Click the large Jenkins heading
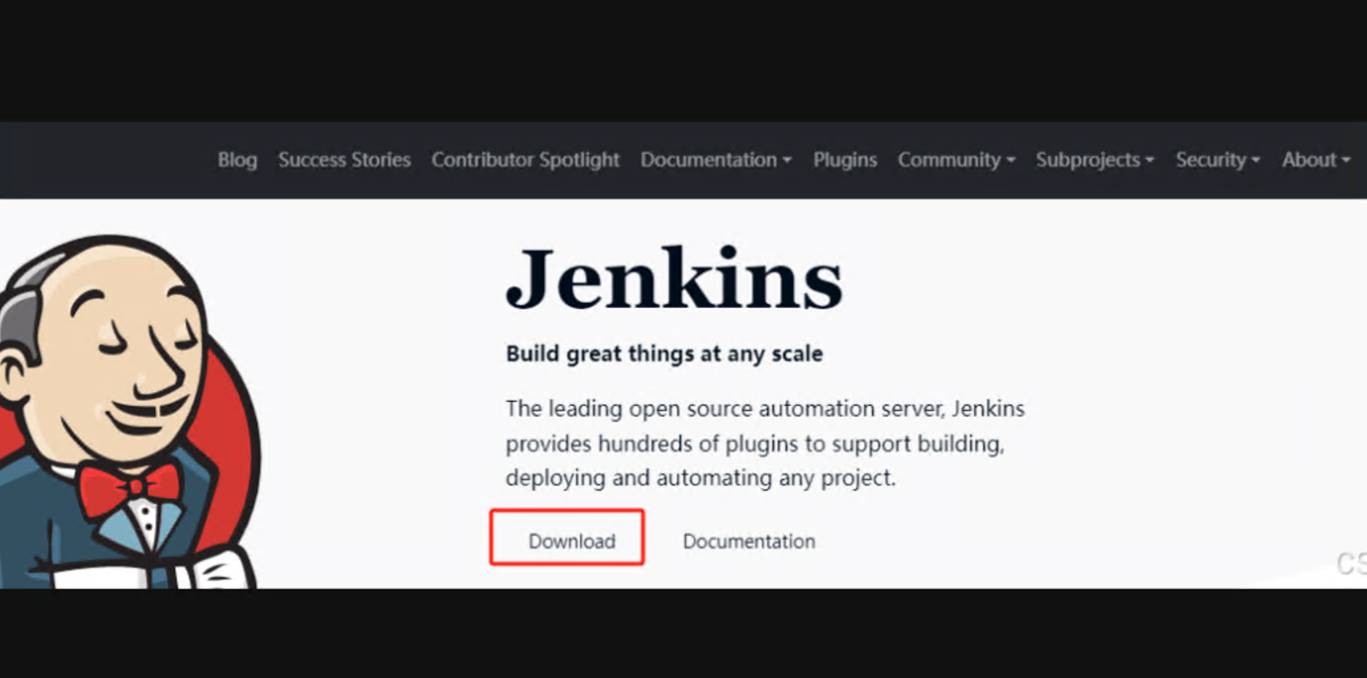 pyautogui.click(x=674, y=279)
